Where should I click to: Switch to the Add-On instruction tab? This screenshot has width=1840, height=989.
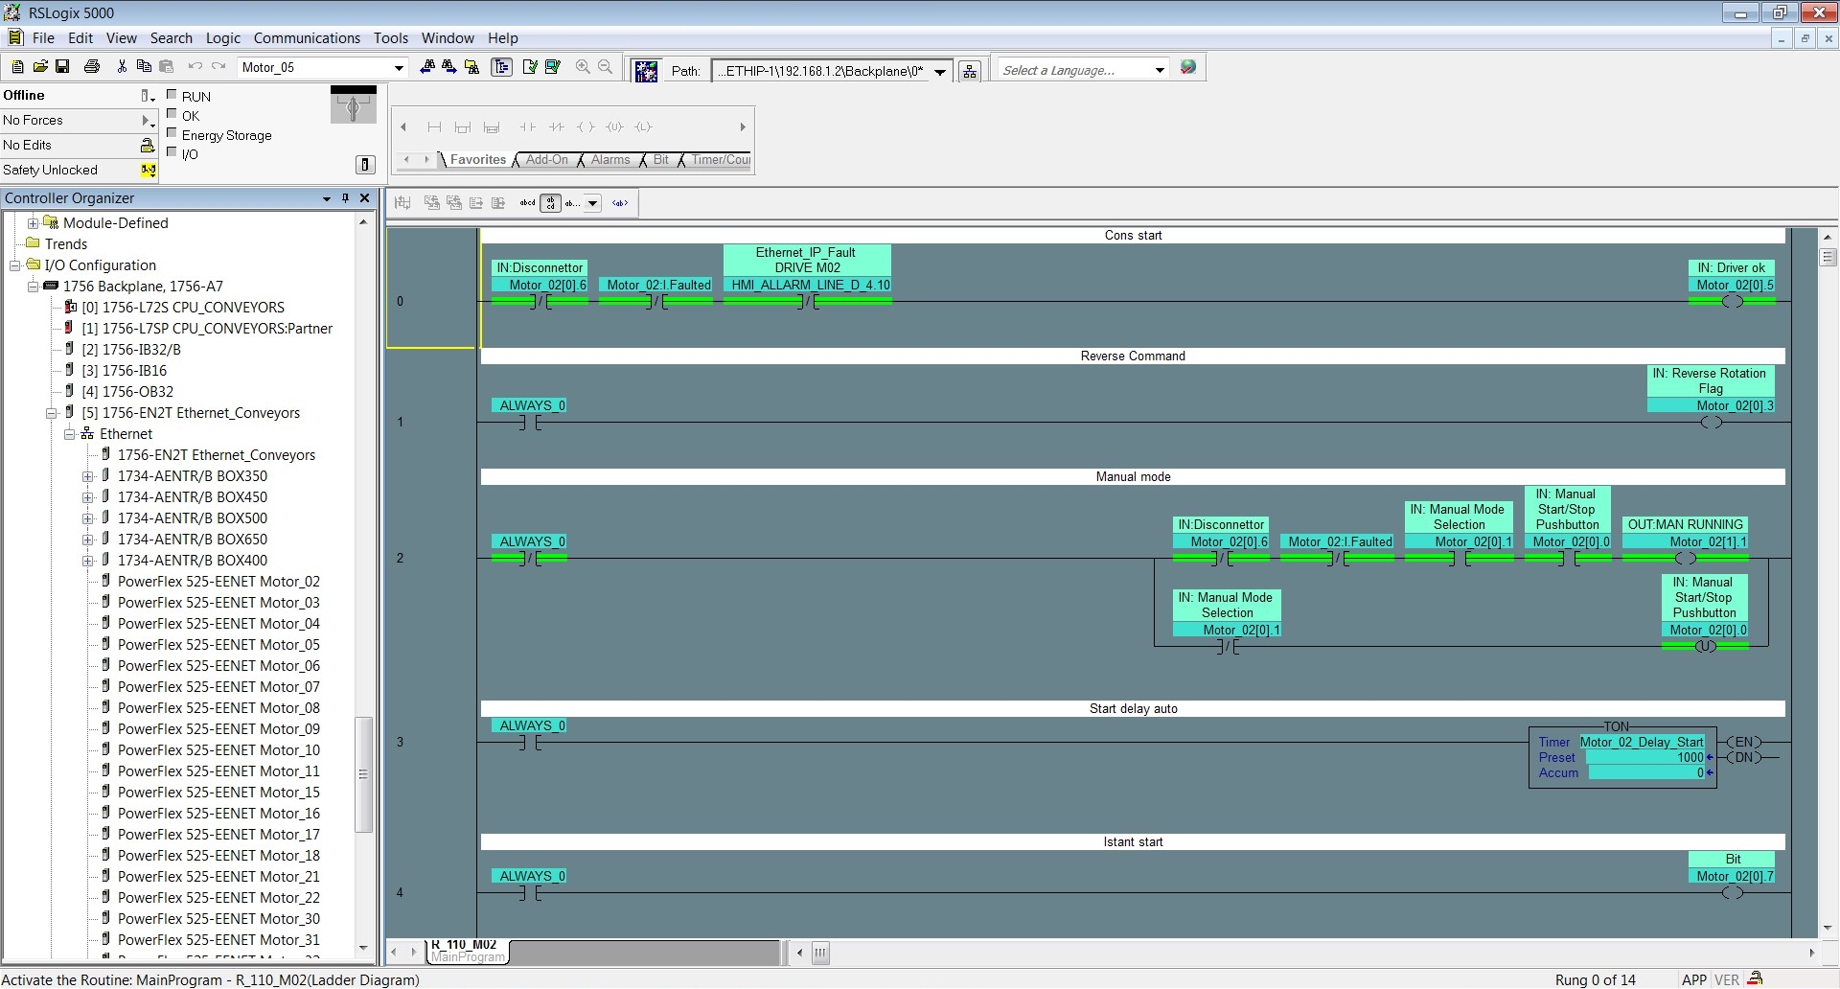click(x=547, y=160)
